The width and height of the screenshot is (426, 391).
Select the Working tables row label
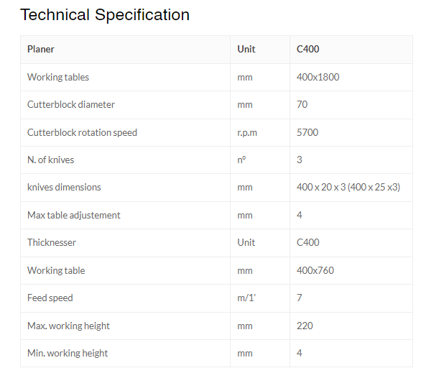click(x=58, y=77)
